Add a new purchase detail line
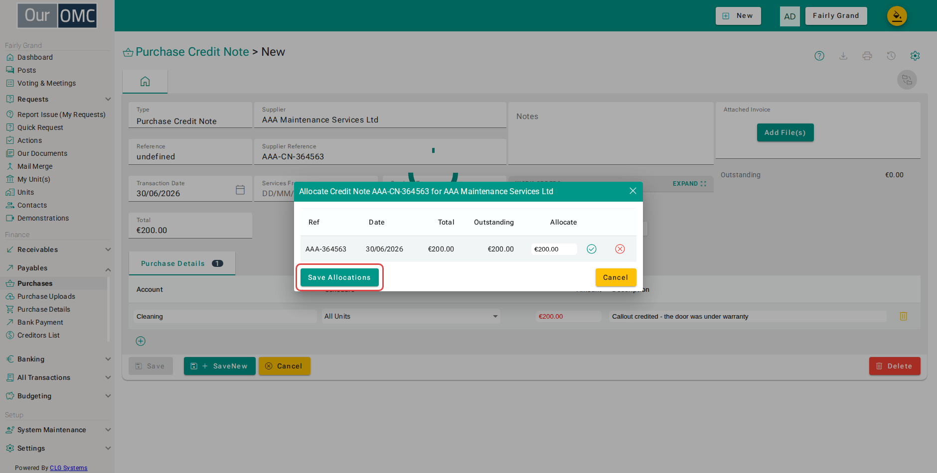 (x=141, y=341)
